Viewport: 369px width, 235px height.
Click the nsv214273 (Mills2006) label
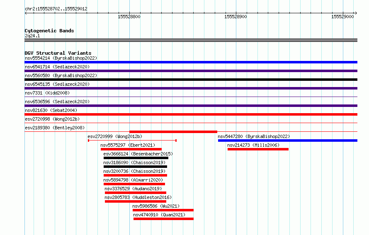[253, 145]
